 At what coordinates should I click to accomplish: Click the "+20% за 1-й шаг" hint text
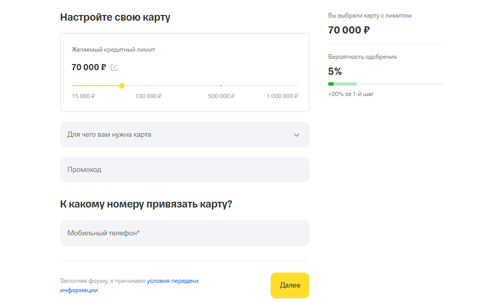(351, 94)
